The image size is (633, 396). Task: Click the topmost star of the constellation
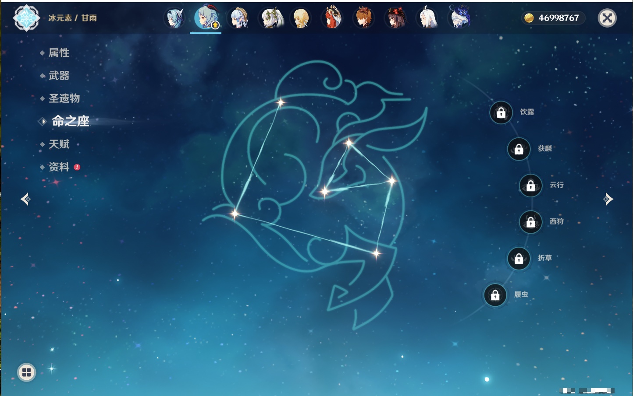pyautogui.click(x=281, y=103)
